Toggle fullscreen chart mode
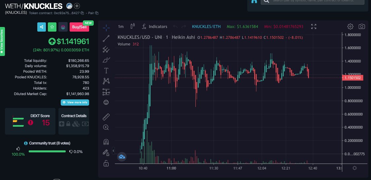Viewport: 371px width, 180px height. point(314,26)
